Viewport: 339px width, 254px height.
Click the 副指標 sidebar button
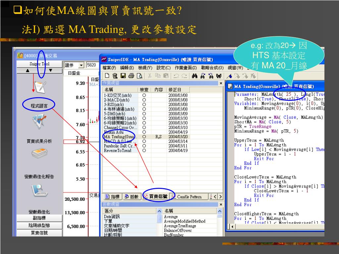(x=39, y=218)
